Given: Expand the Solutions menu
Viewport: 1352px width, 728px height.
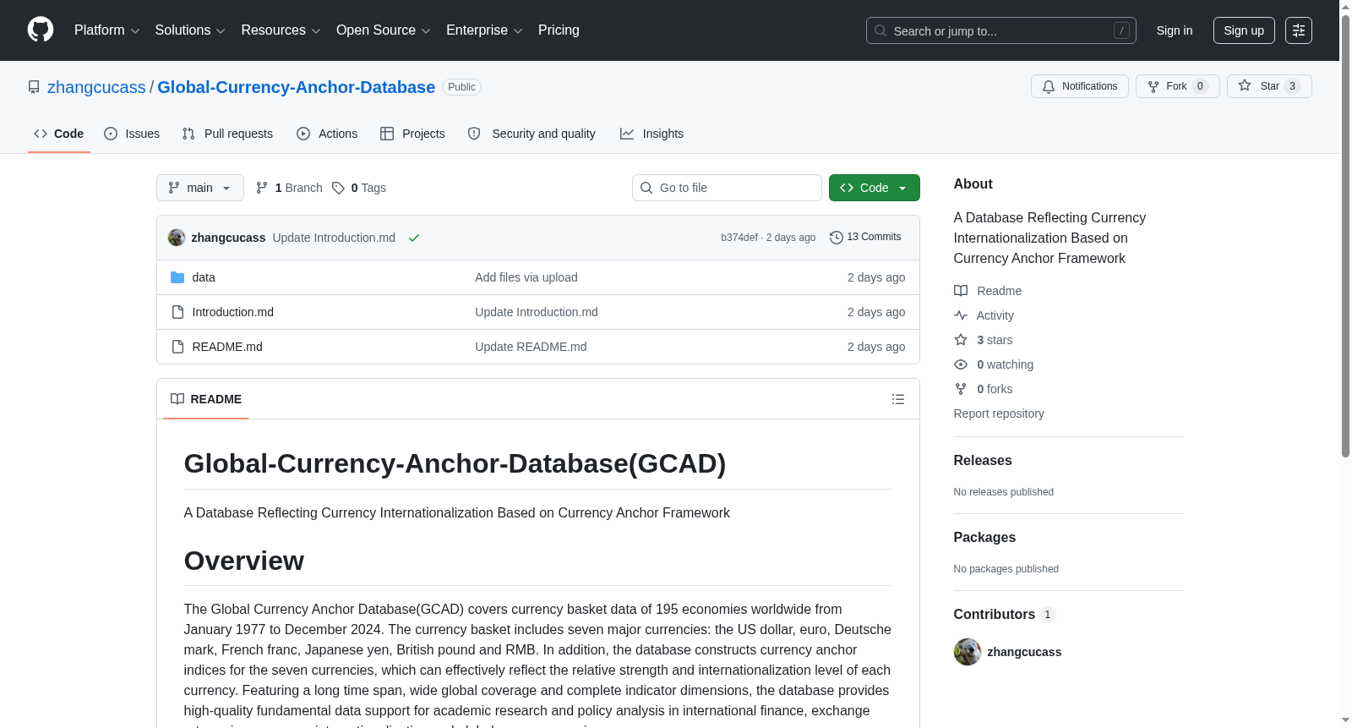Looking at the screenshot, I should pos(190,30).
